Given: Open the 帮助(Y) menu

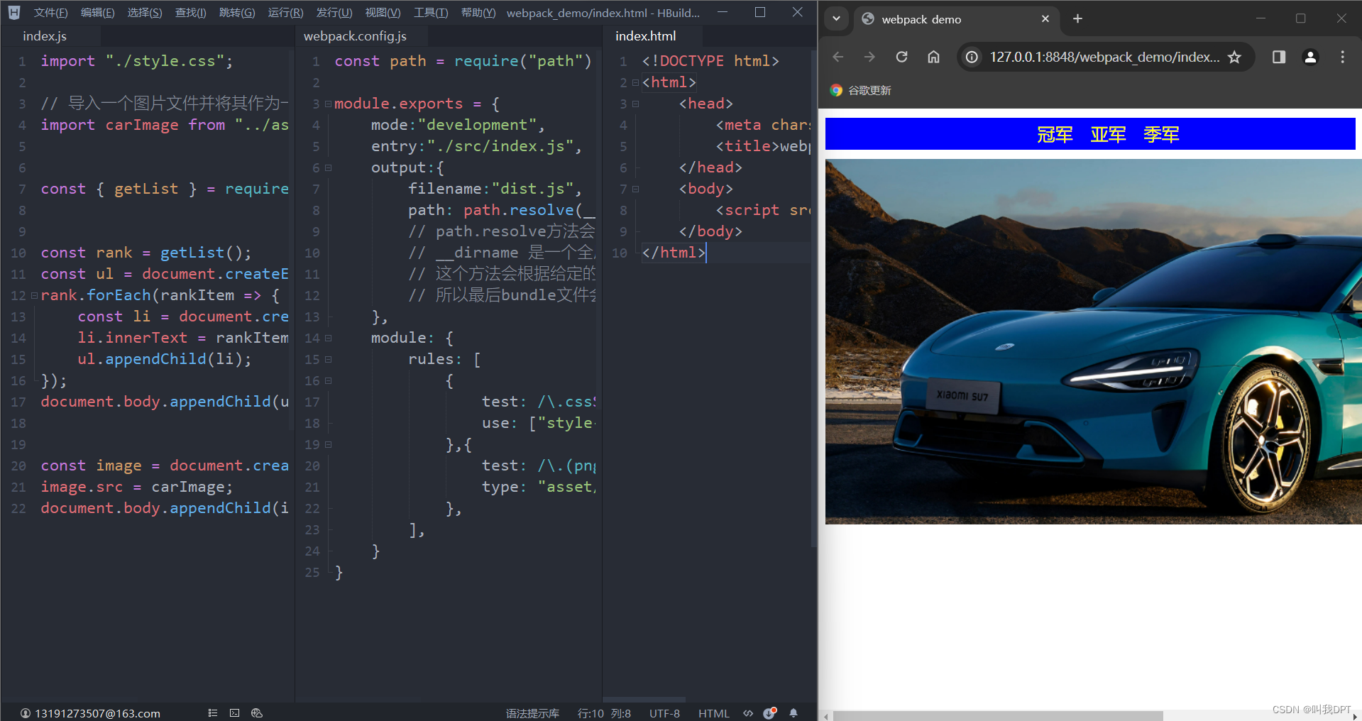Looking at the screenshot, I should 478,13.
